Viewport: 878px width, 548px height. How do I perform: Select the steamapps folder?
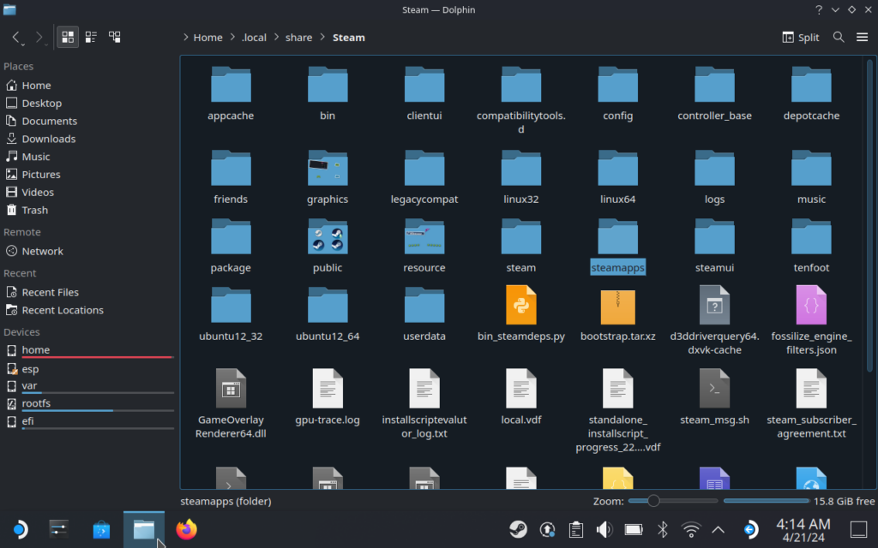pyautogui.click(x=617, y=246)
